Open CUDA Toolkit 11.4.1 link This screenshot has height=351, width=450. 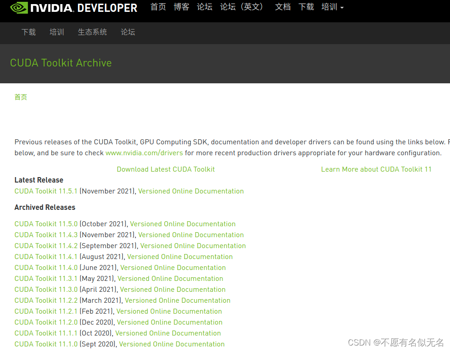coord(46,256)
